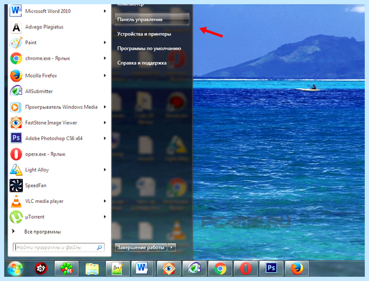Expand Paint jump list arrow

(x=105, y=42)
